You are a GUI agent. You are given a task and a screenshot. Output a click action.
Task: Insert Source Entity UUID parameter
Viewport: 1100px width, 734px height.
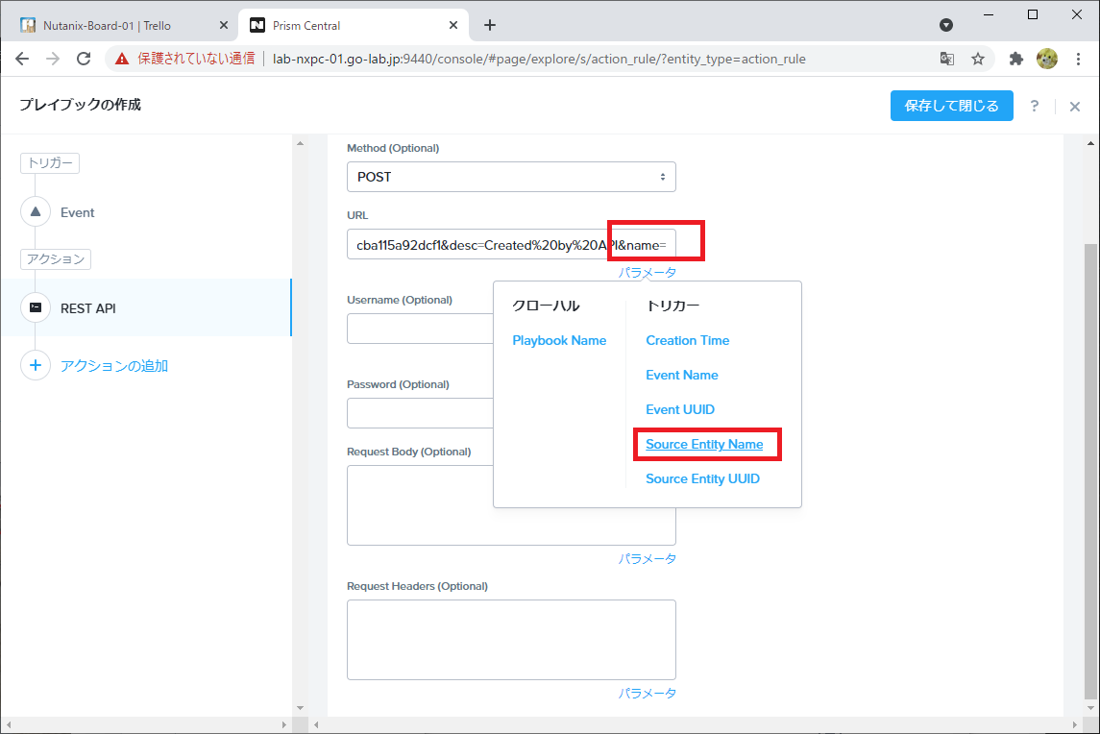pyautogui.click(x=702, y=478)
